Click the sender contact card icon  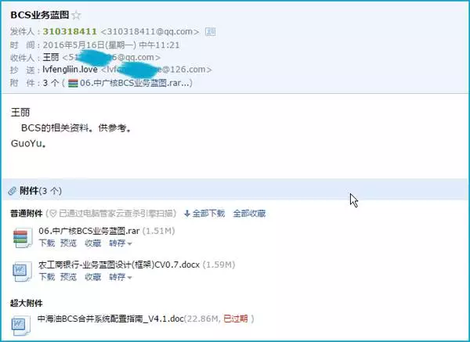[210, 31]
